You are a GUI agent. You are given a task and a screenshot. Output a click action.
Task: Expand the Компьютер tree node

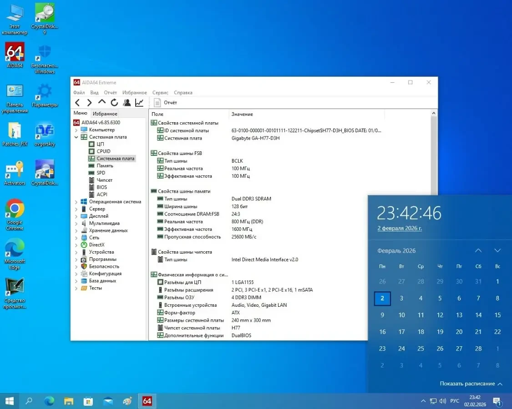(x=76, y=130)
